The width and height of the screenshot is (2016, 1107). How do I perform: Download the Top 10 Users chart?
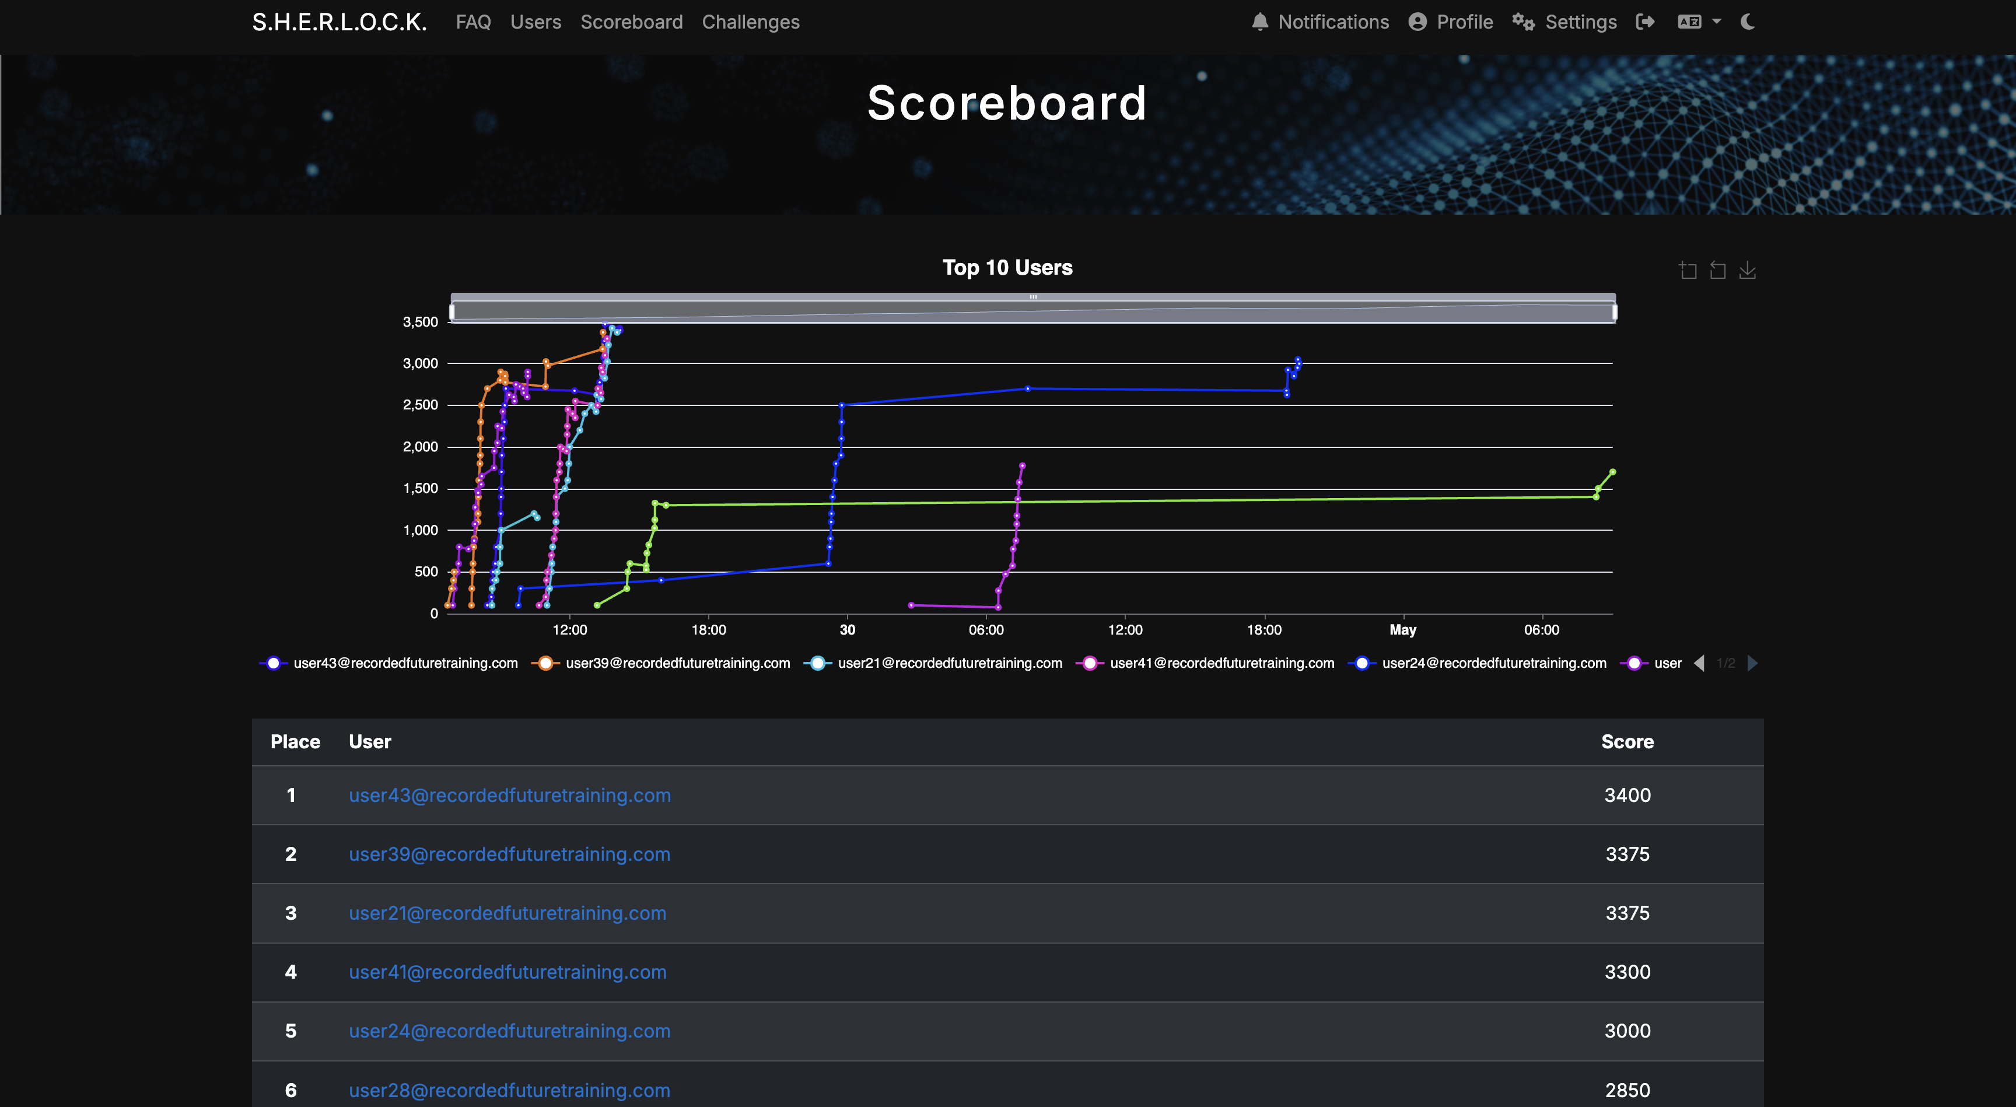pos(1748,270)
